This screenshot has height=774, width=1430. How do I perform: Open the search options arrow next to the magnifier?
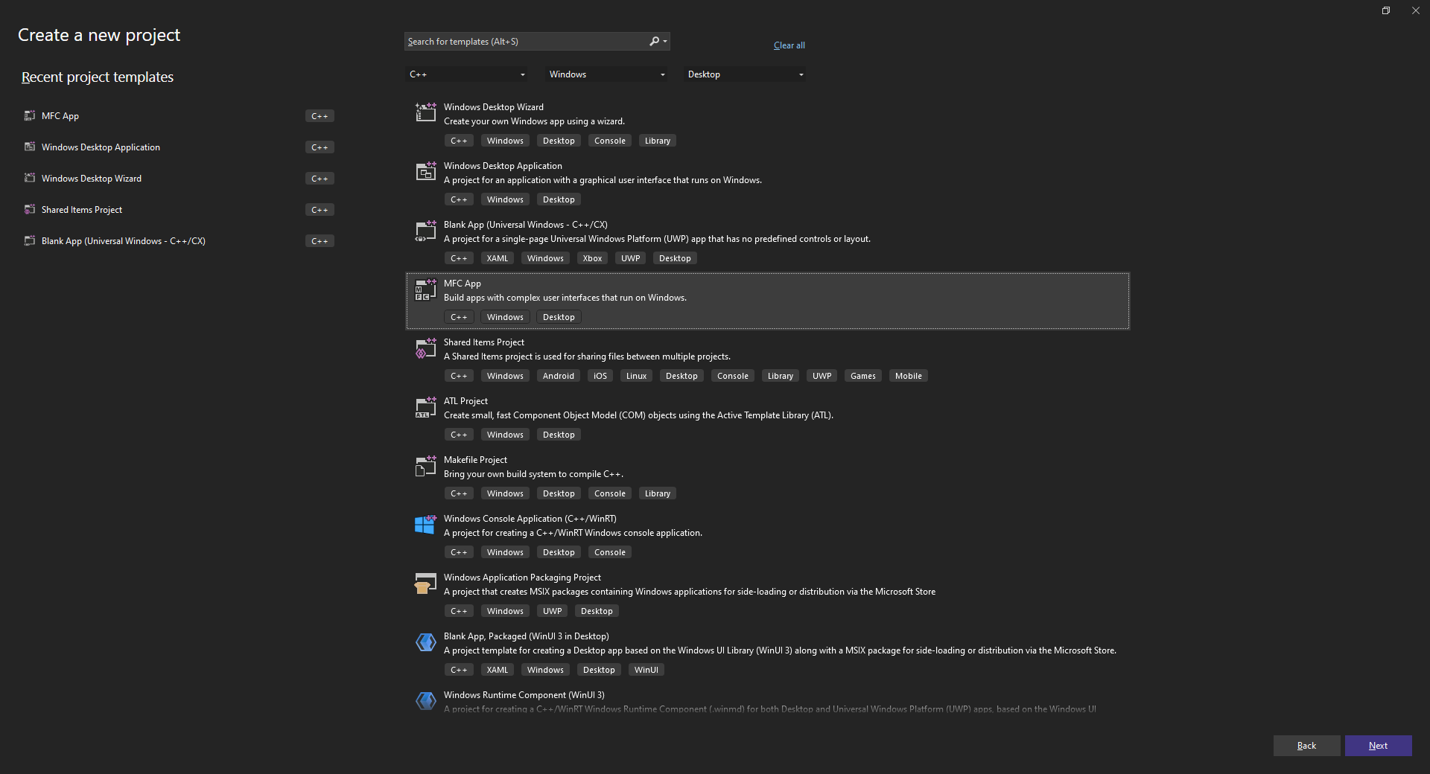coord(664,41)
